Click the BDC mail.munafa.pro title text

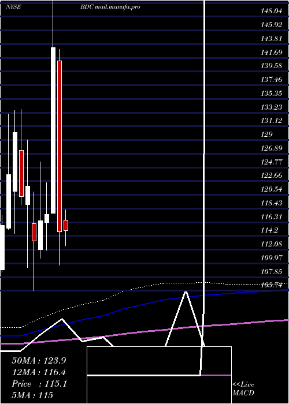point(110,7)
